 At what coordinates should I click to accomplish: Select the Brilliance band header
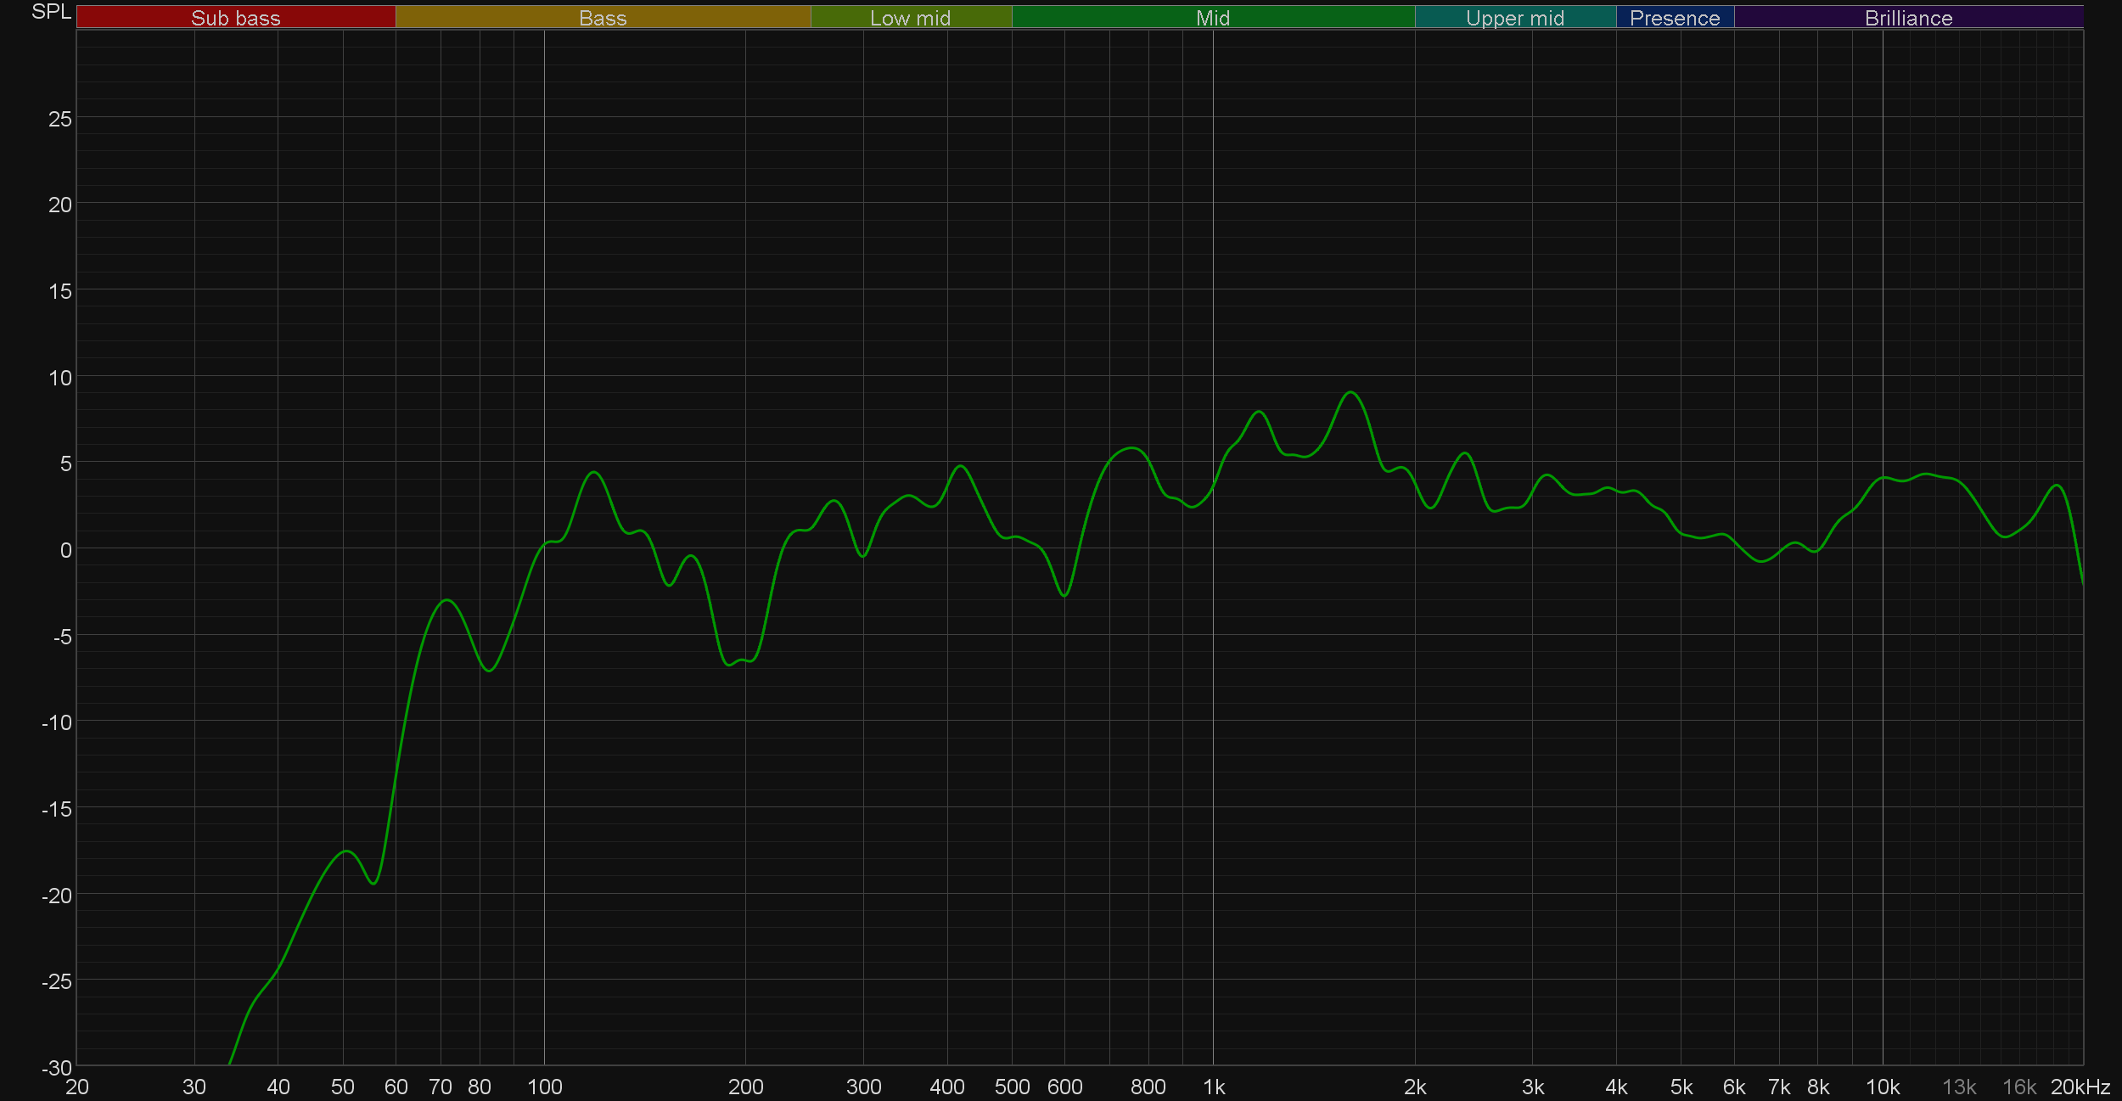coord(1908,18)
